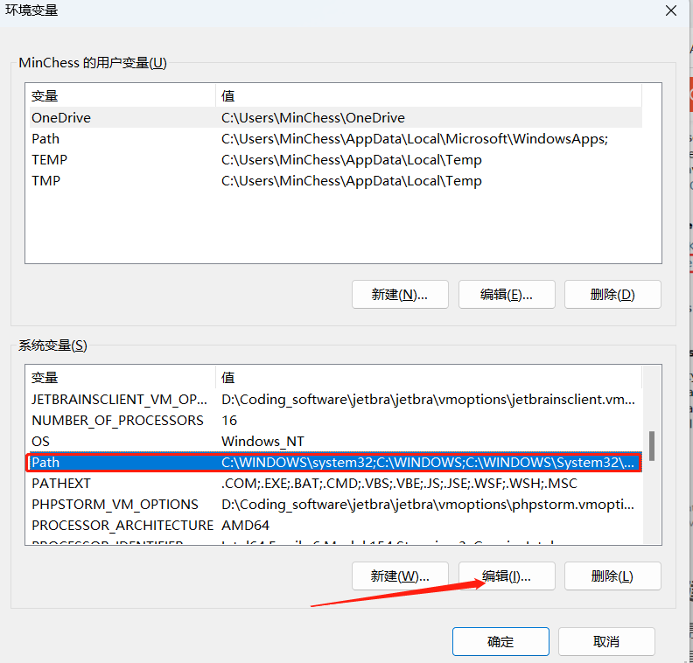The width and height of the screenshot is (693, 663).
Task: Click value C:\Users\MinChess\OneDrive
Action: 313,117
